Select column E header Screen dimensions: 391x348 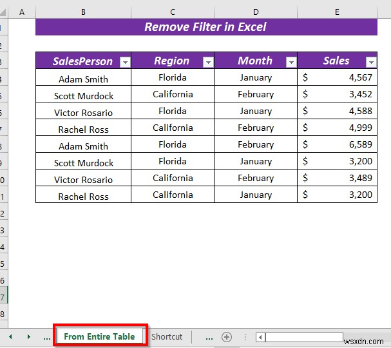[x=337, y=12]
